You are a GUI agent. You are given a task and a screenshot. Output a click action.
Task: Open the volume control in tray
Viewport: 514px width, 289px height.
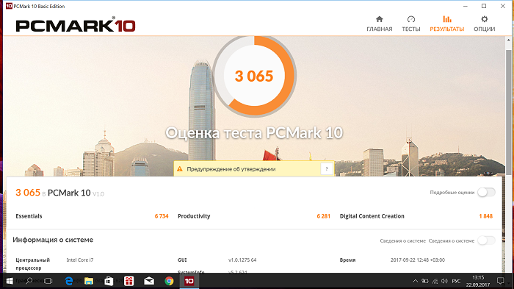(x=444, y=281)
